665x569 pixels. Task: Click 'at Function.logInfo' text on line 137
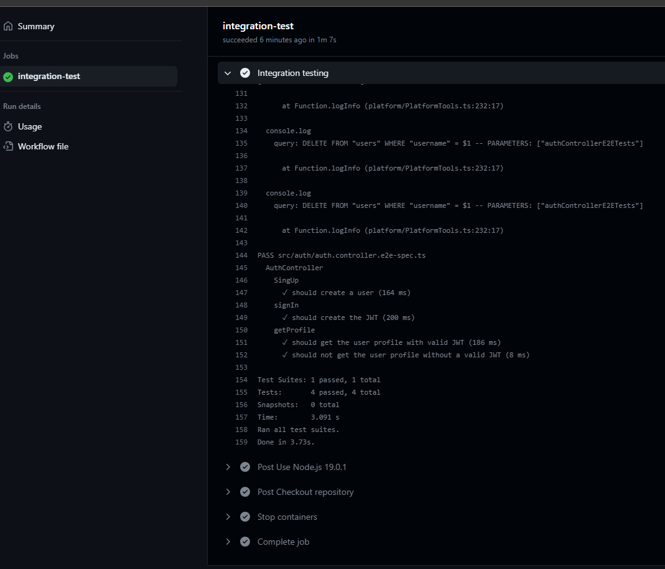pyautogui.click(x=393, y=169)
